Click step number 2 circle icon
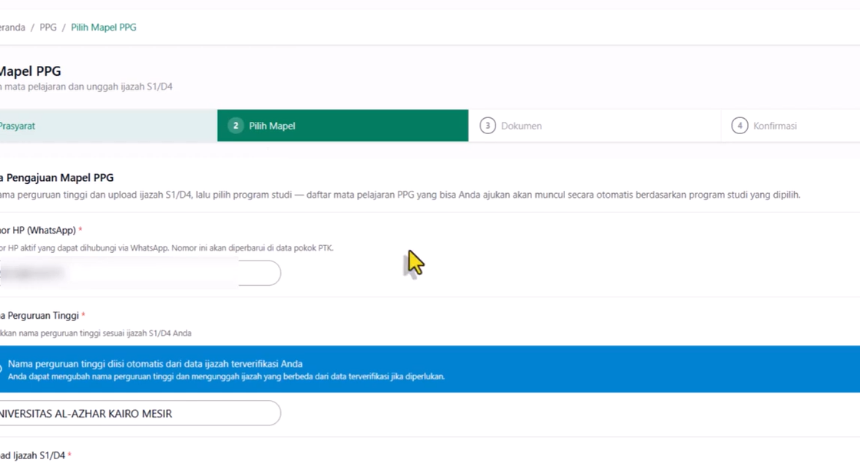 (x=236, y=126)
